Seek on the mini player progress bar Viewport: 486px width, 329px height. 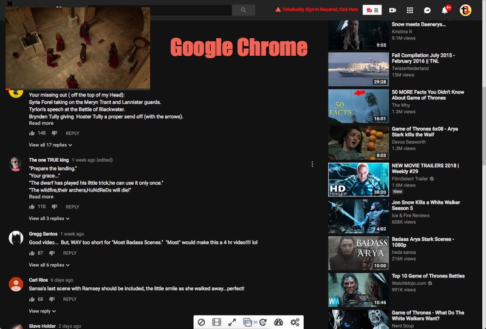[x=78, y=89]
